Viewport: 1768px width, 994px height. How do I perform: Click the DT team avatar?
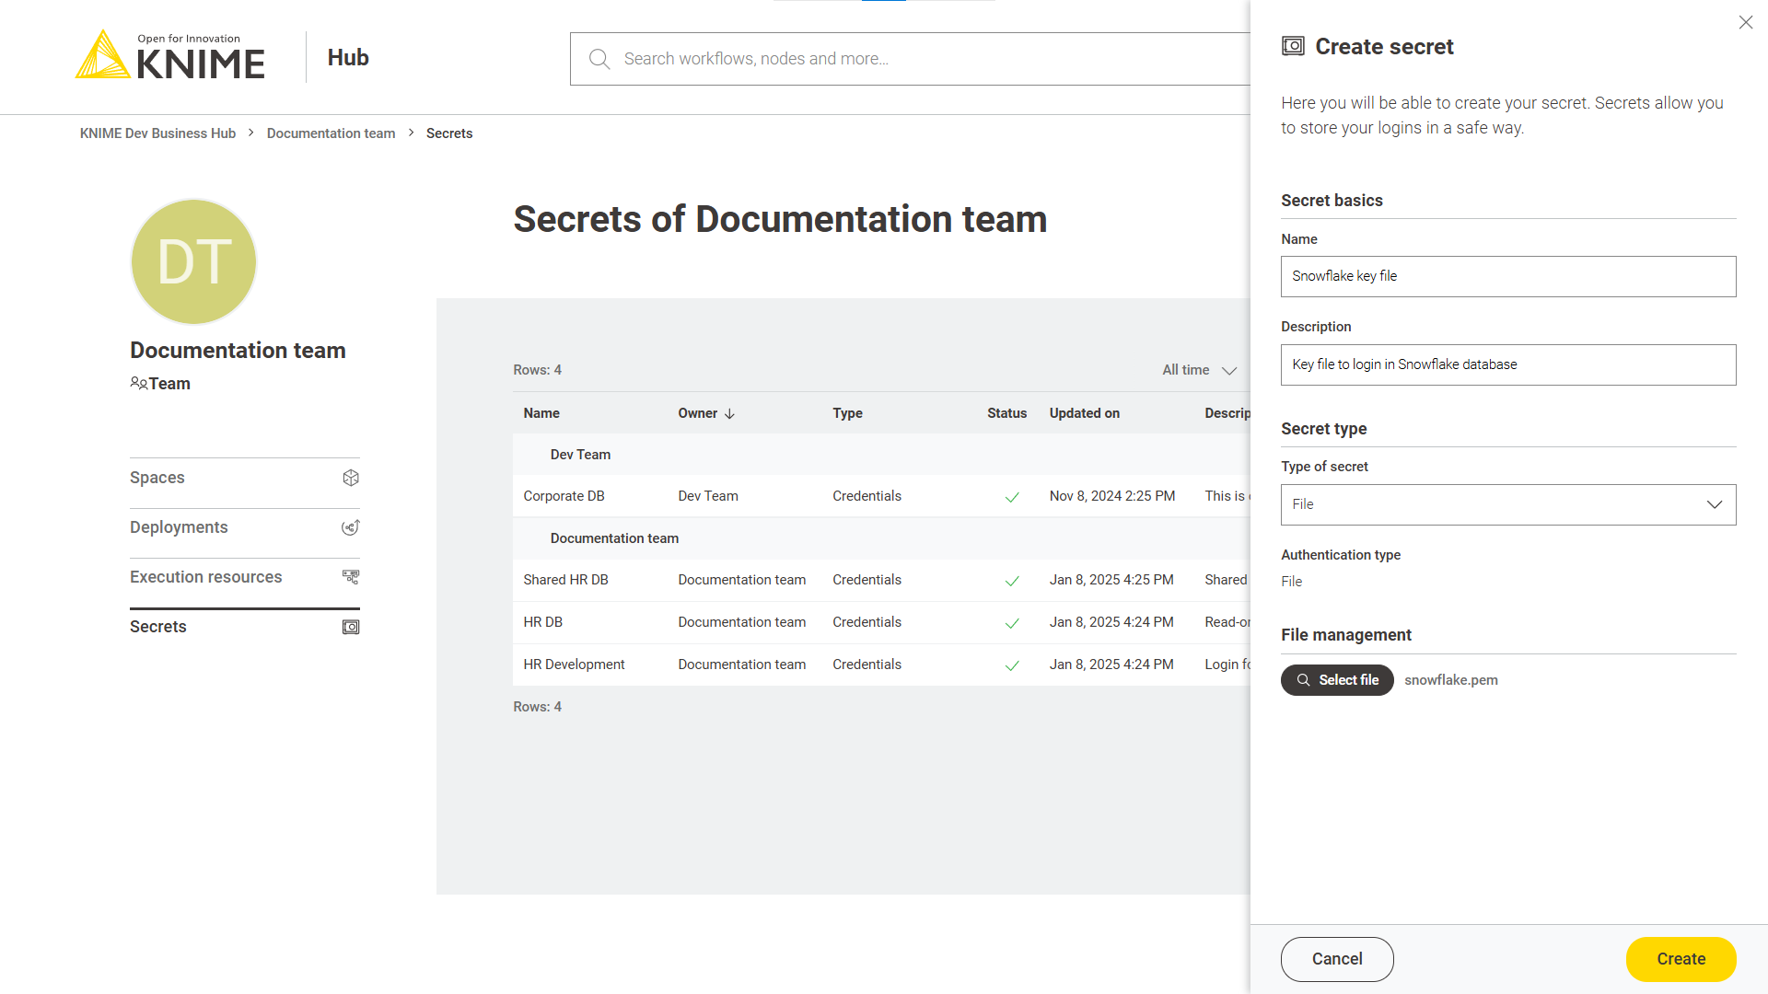point(193,261)
